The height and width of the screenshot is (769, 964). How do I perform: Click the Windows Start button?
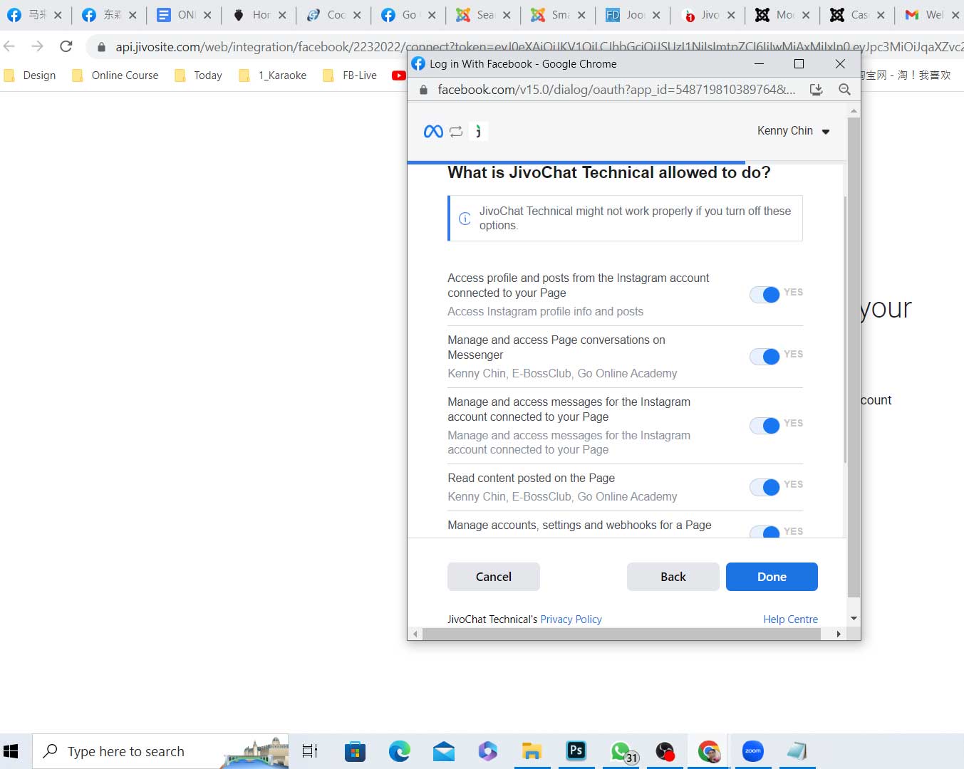tap(11, 751)
